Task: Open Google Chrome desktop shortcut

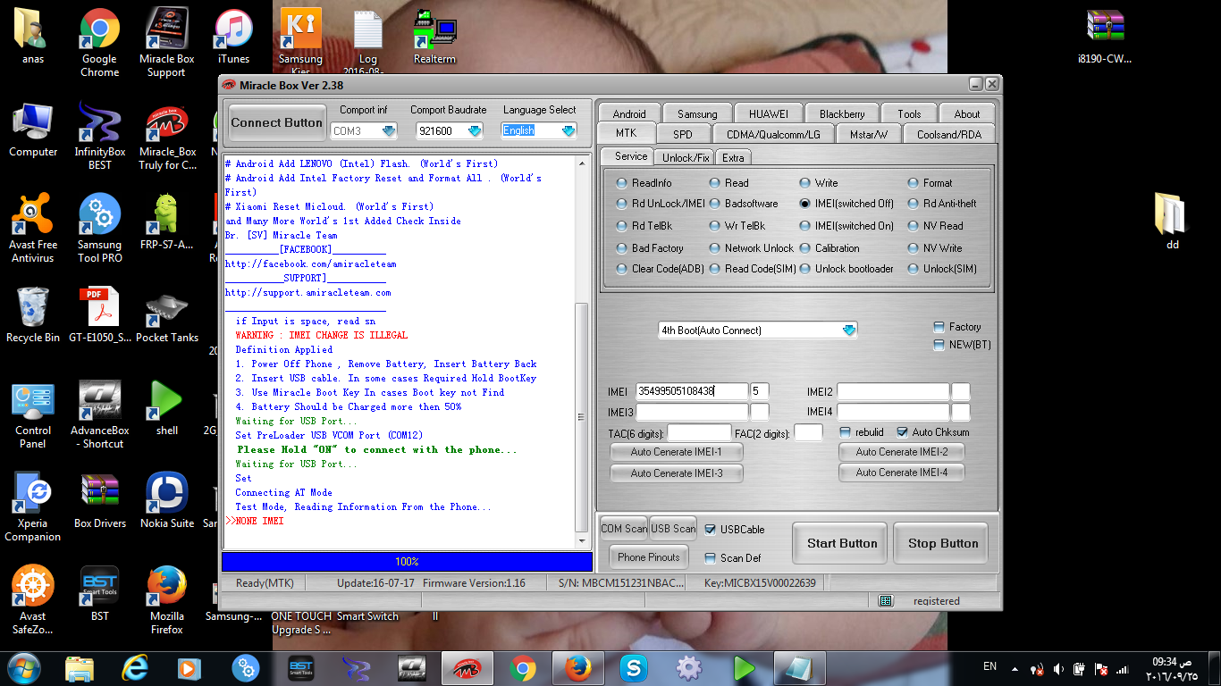Action: (x=99, y=42)
